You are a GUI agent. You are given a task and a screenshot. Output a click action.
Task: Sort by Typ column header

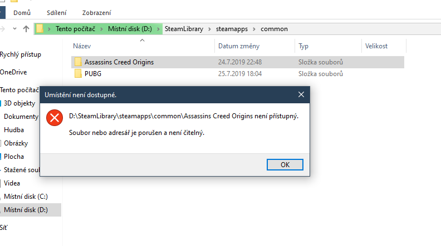(x=303, y=46)
